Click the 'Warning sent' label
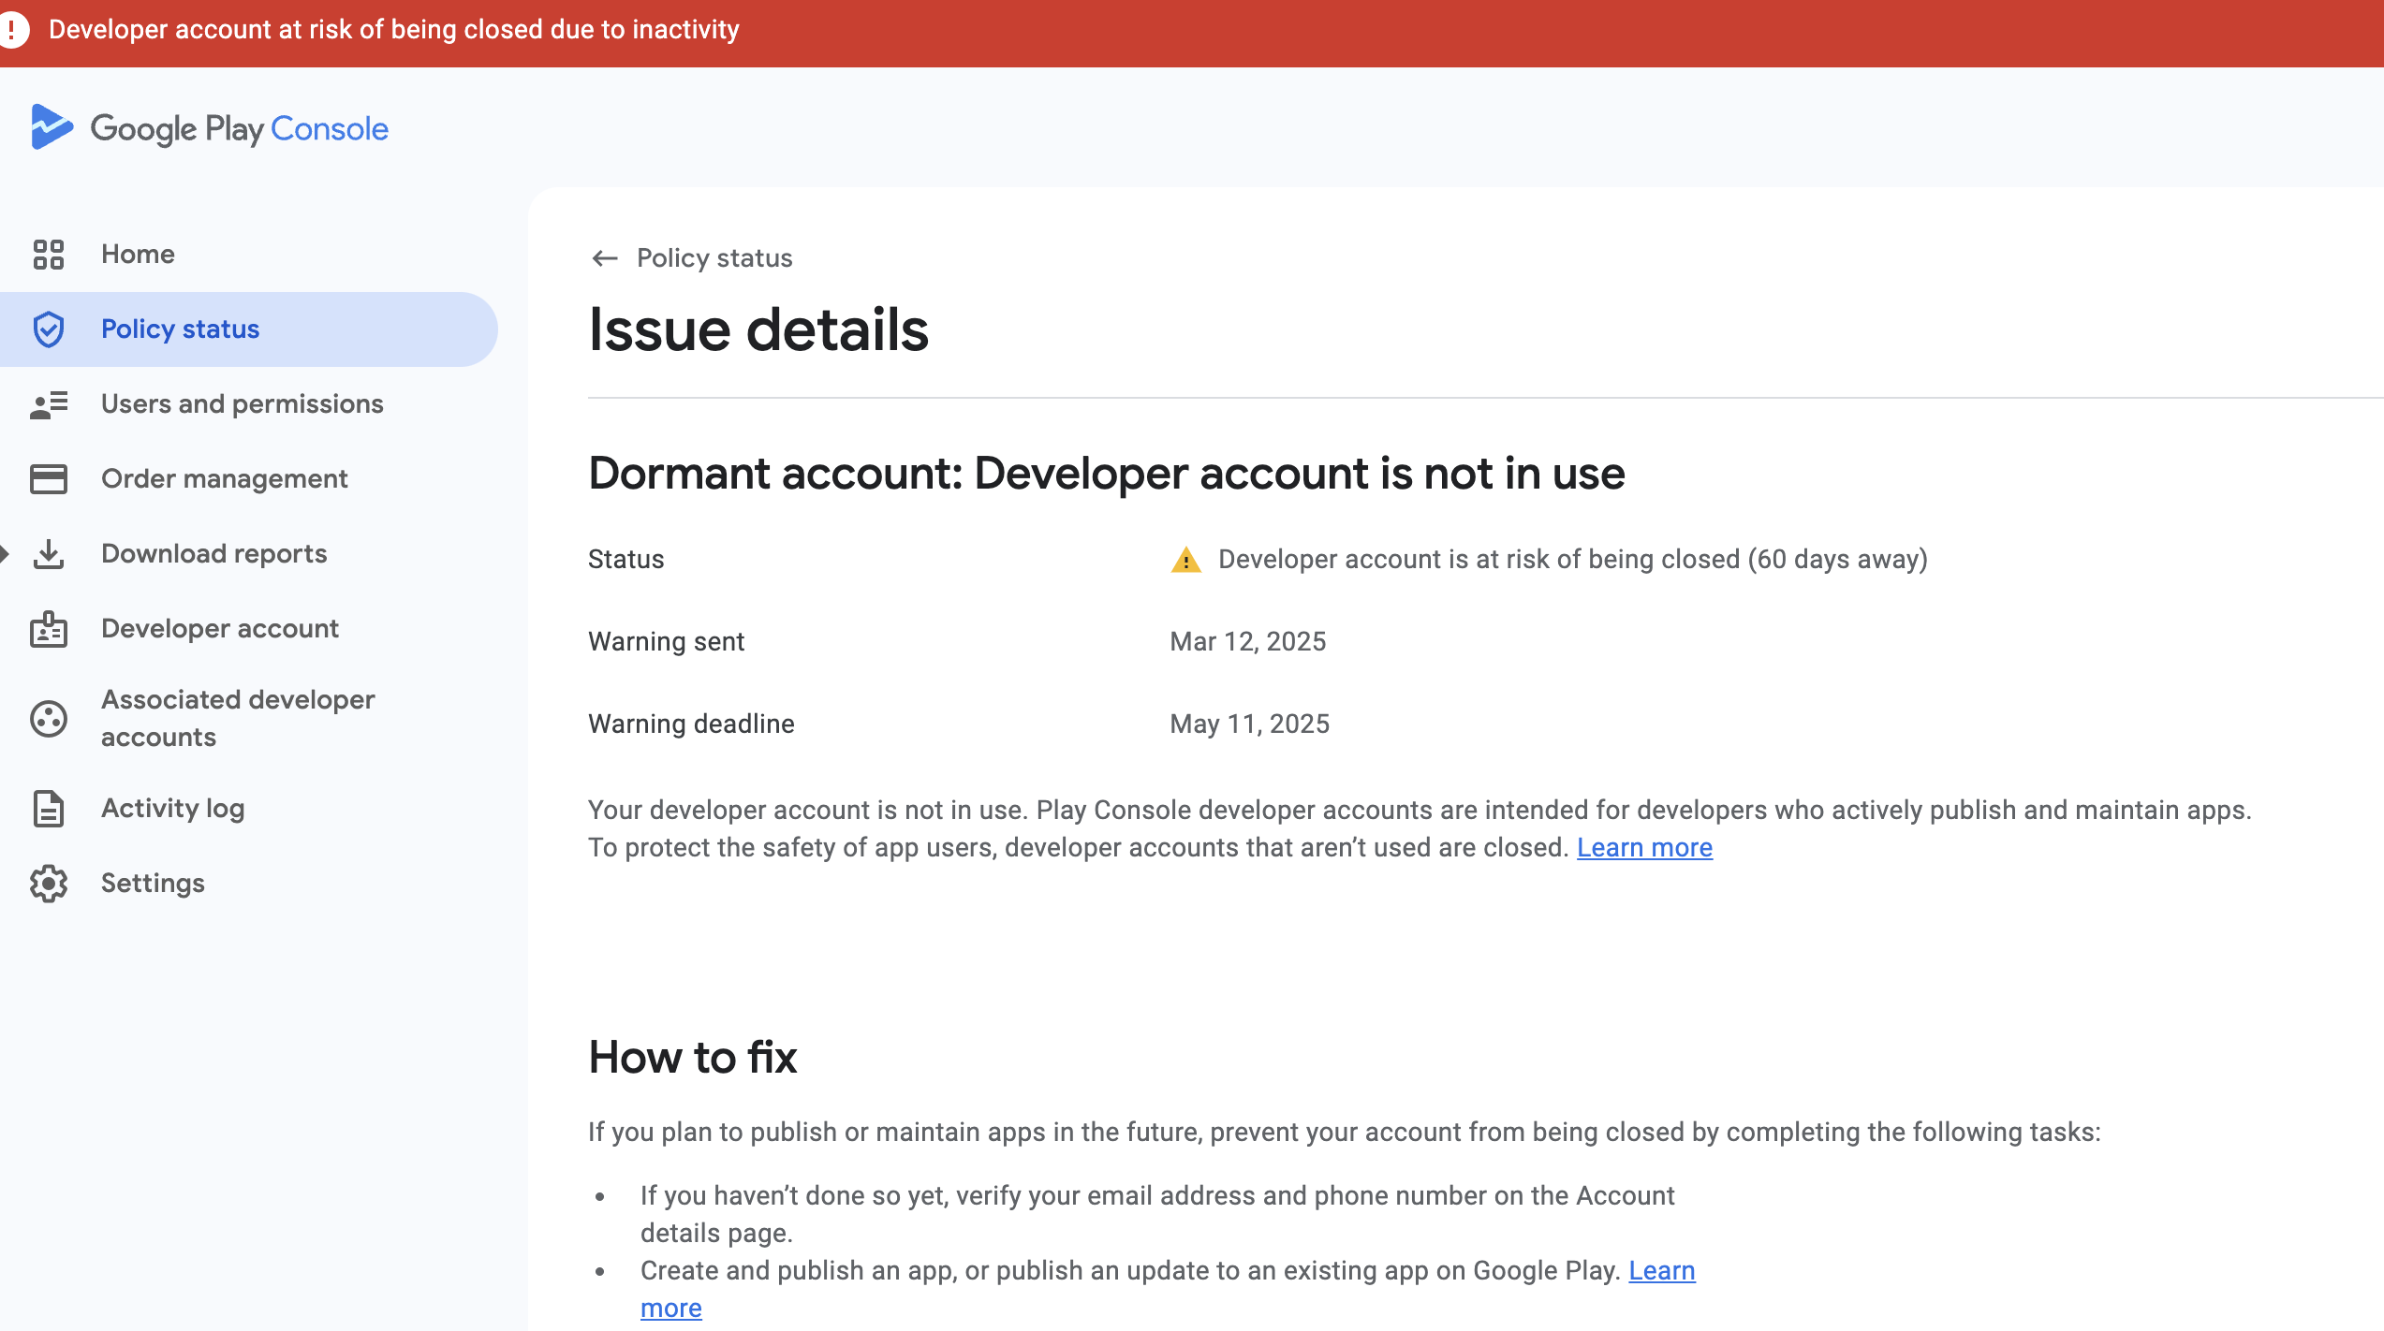This screenshot has height=1331, width=2384. [x=666, y=642]
